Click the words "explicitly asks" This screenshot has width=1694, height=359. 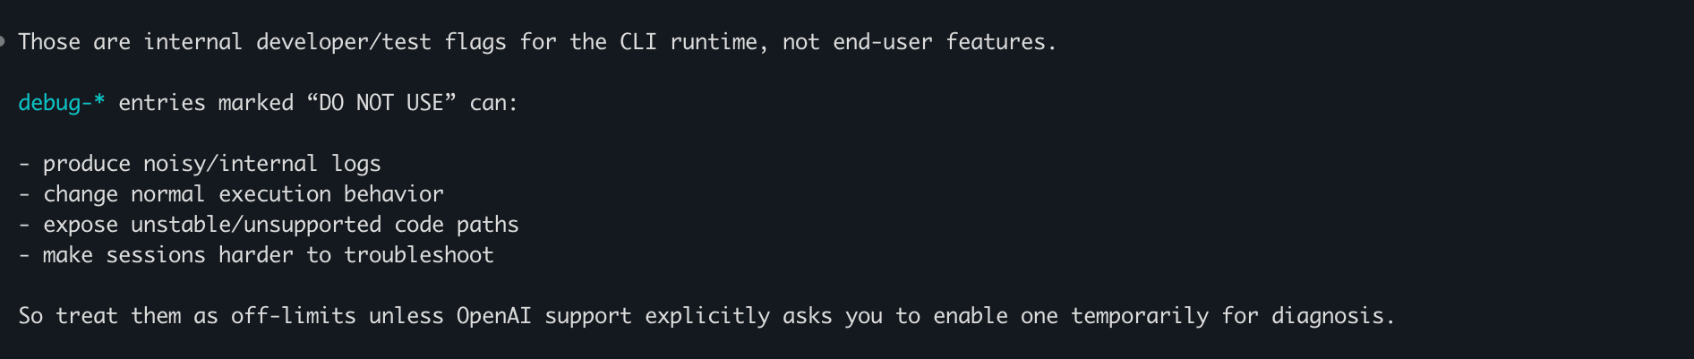click(738, 316)
